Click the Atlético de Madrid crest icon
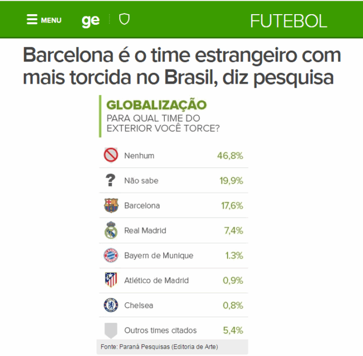Image resolution: width=363 pixels, height=356 pixels. pos(111,280)
